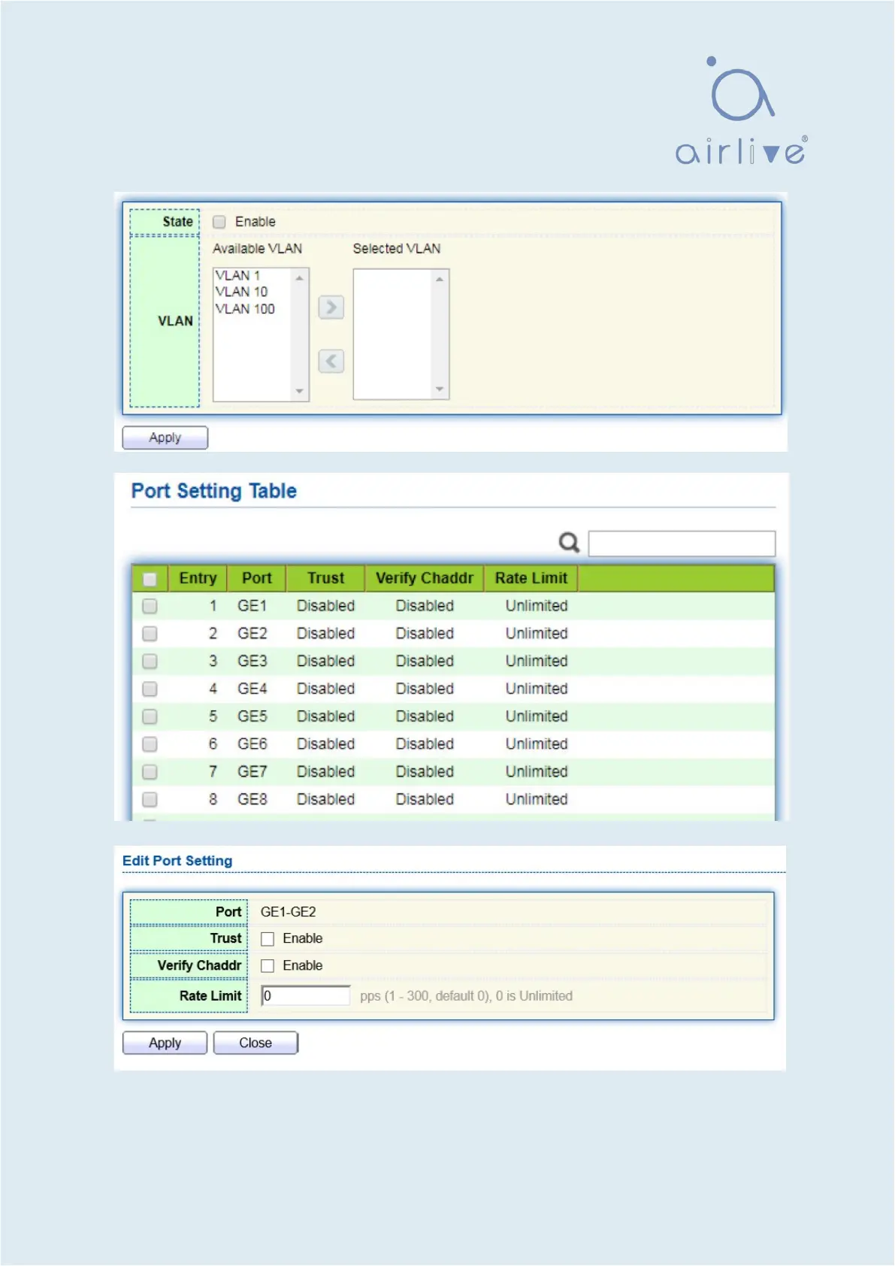The width and height of the screenshot is (895, 1266).
Task: Click the search magnifier icon
Action: (569, 542)
